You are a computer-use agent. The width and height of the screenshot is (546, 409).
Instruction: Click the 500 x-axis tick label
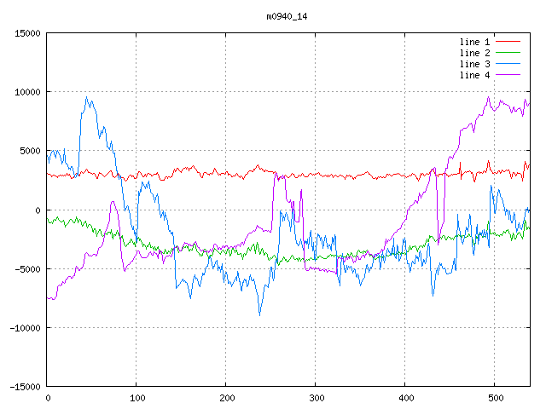coord(495,398)
